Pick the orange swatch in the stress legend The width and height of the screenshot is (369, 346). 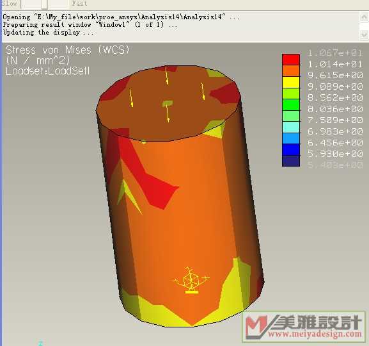[291, 70]
